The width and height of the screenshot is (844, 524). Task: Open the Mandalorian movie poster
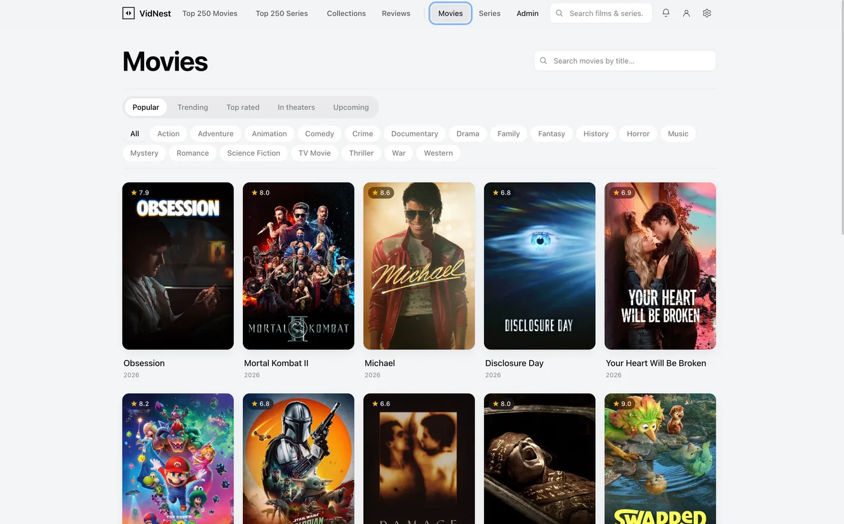click(298, 459)
